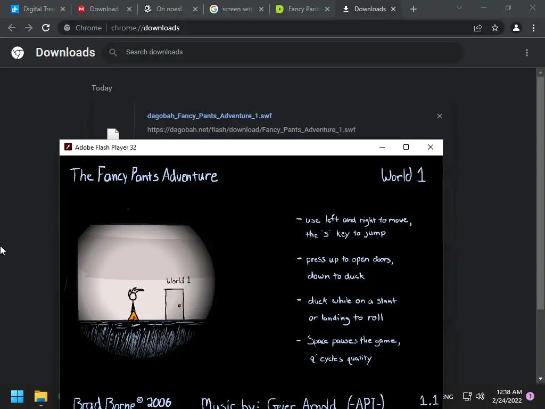Open Chrome's three-dot main menu
This screenshot has width=545, height=409.
click(533, 28)
